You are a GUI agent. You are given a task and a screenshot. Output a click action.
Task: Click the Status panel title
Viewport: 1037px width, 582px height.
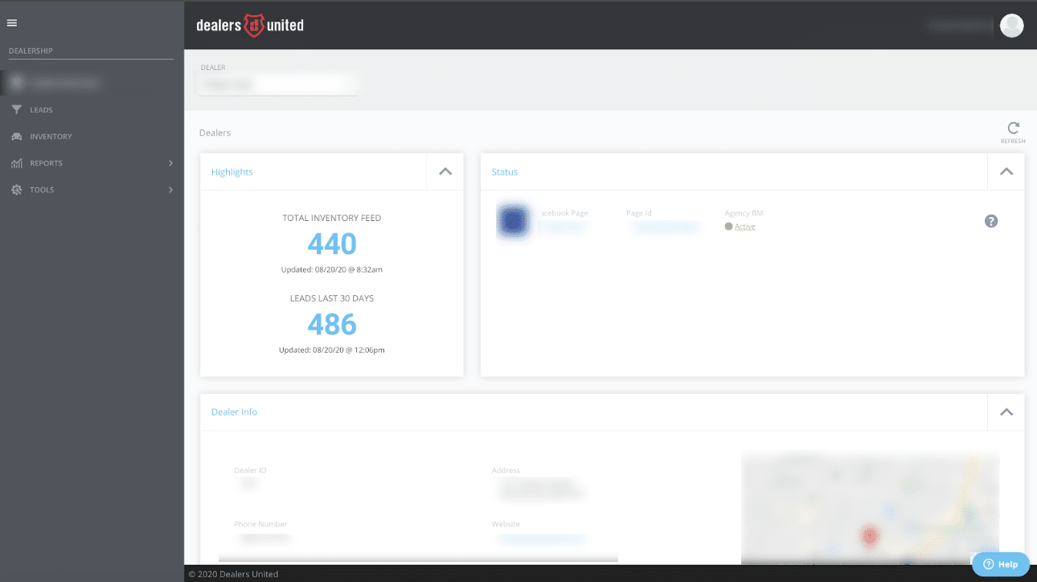(505, 172)
